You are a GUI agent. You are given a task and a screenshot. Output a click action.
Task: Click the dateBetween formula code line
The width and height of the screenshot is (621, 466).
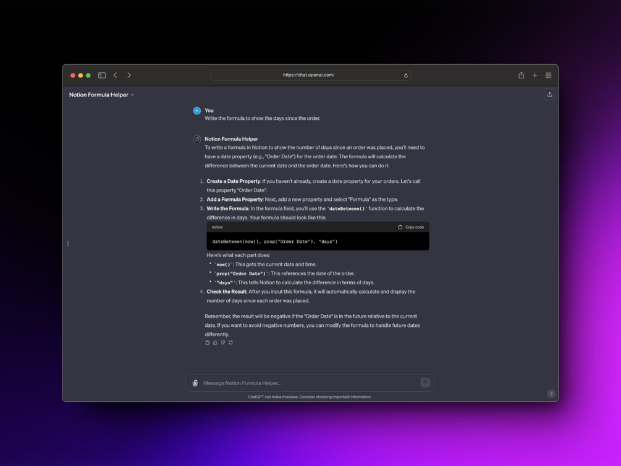tap(275, 241)
